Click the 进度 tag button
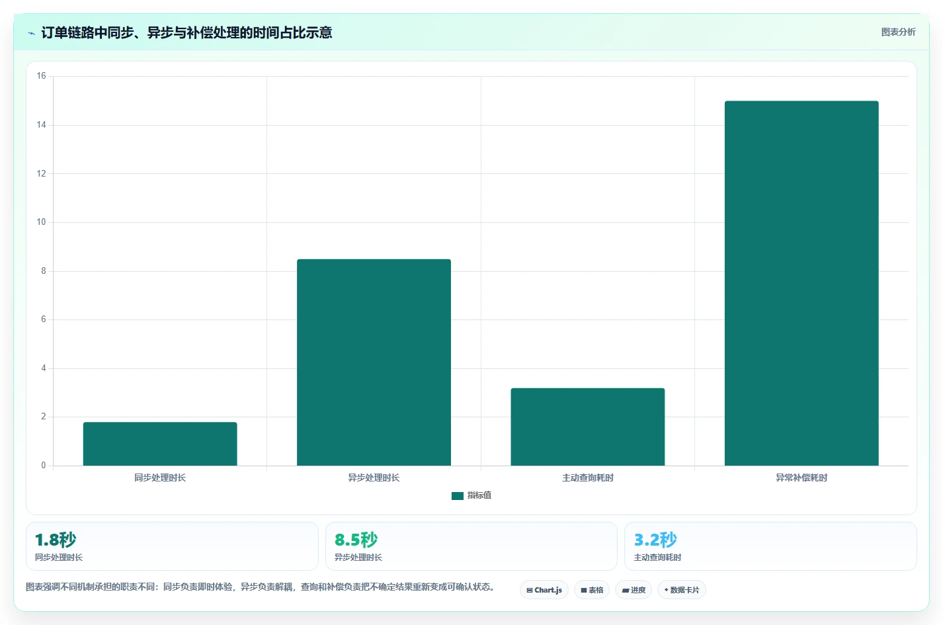Screen dimensions: 943x625 [x=634, y=590]
